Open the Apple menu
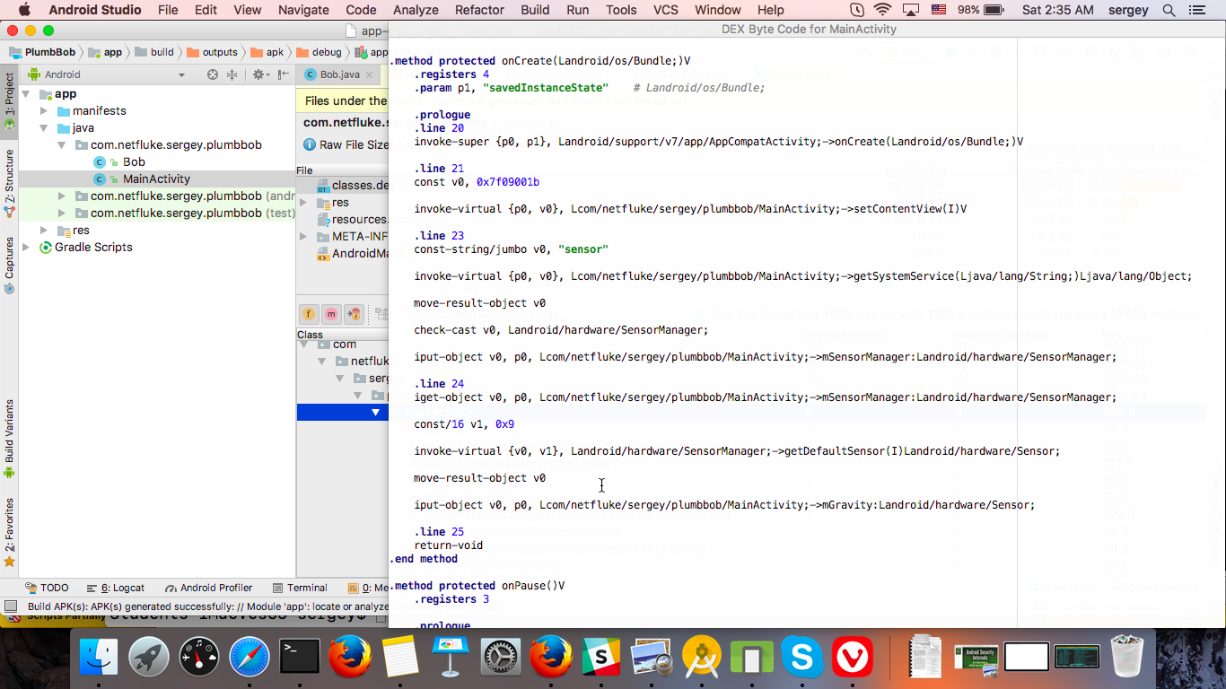 point(24,10)
